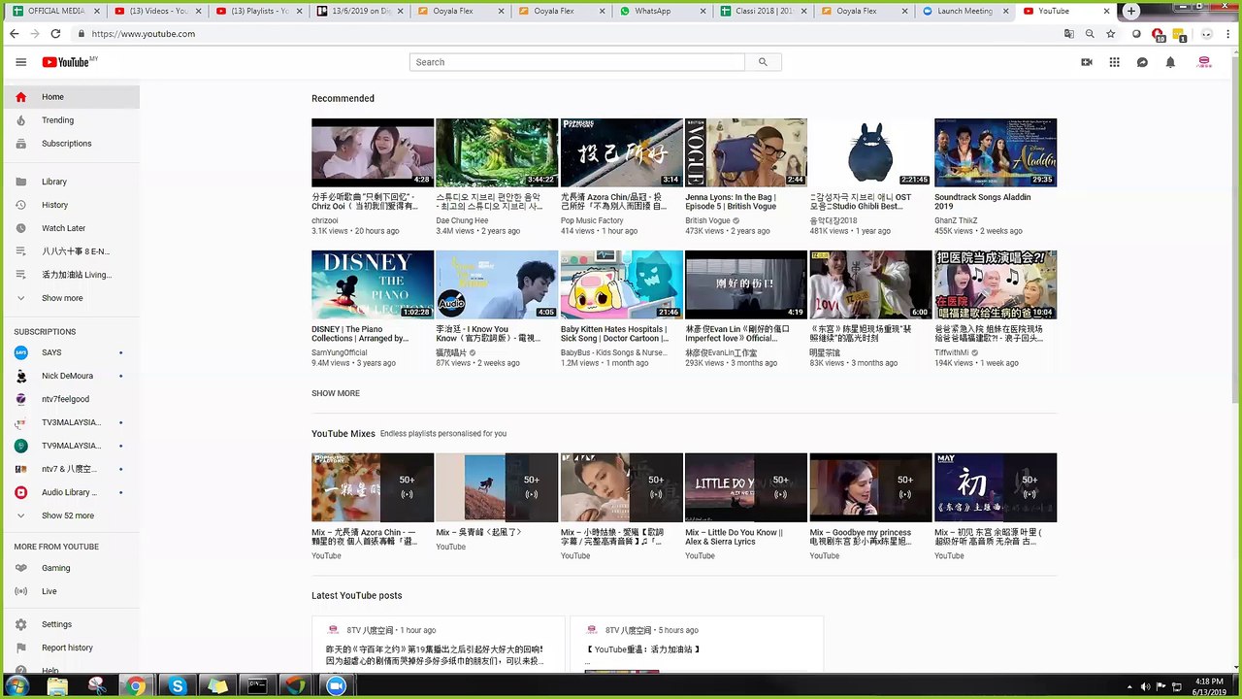Switch to the Classi 2018 tab

coord(765,11)
